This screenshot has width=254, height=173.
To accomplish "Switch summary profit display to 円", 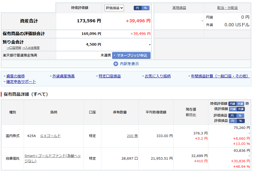I will pos(137,8).
